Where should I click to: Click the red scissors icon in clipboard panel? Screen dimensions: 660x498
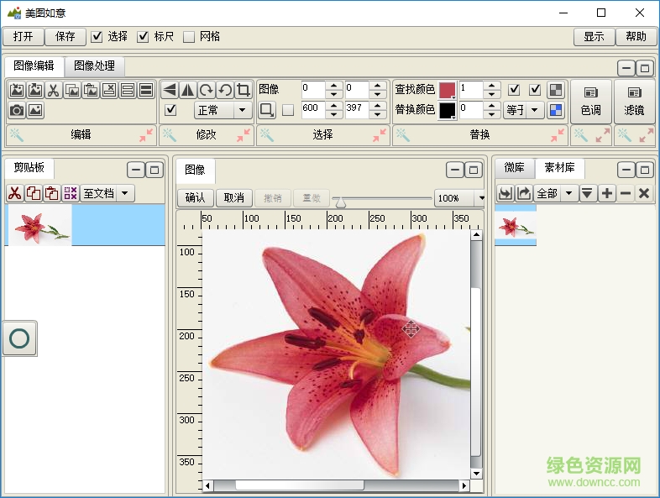point(14,193)
